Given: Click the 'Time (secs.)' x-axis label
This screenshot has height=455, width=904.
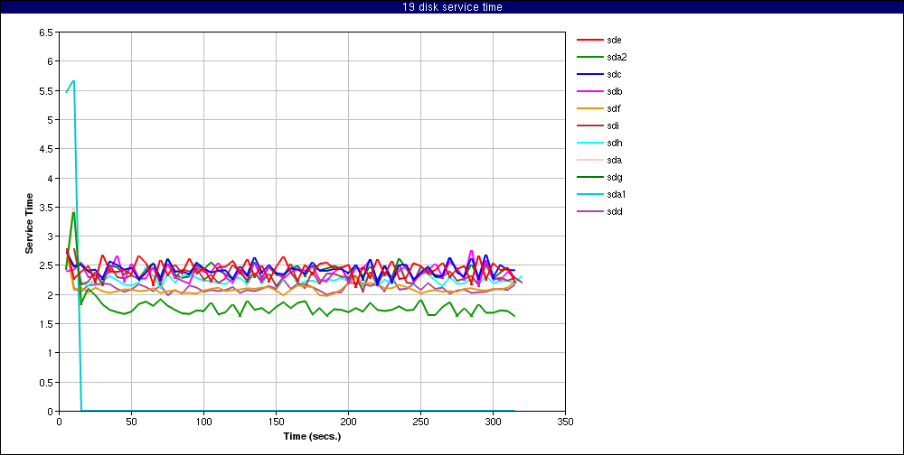Looking at the screenshot, I should [x=312, y=436].
